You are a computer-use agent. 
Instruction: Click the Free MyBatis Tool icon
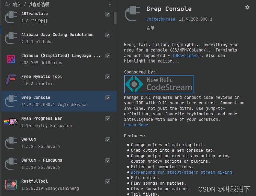click(x=11, y=80)
